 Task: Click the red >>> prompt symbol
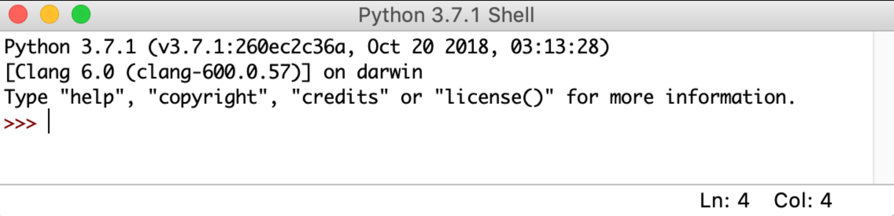click(x=20, y=123)
